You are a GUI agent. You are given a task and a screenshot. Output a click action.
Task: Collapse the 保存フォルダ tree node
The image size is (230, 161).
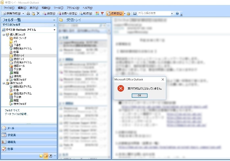pyautogui.click(x=4, y=83)
